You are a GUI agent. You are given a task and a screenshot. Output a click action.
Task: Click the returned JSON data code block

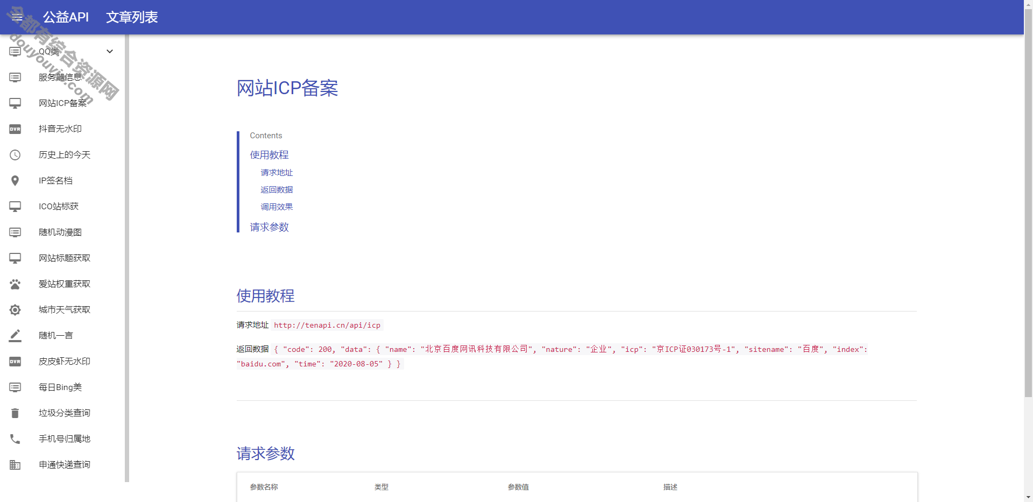(552, 356)
